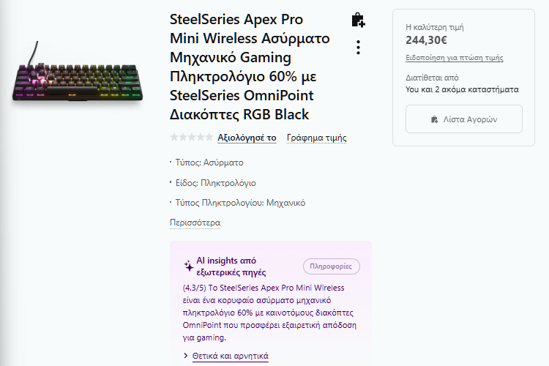Open the "Αξιολόγησέ το" review link
Image resolution: width=549 pixels, height=366 pixels.
point(247,138)
